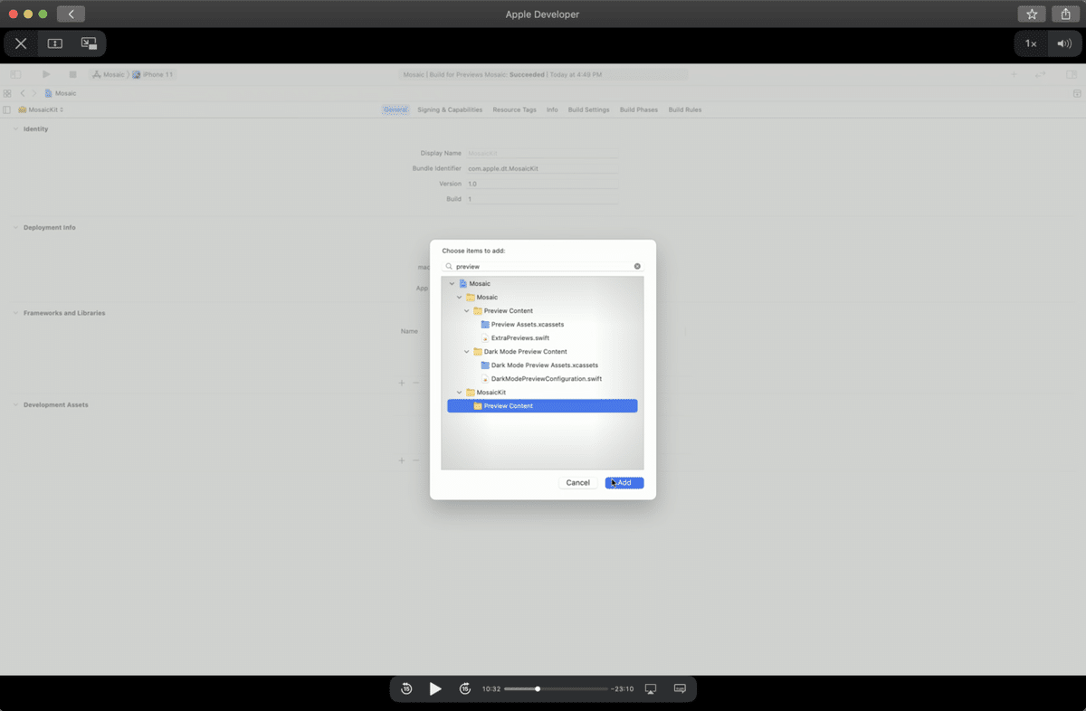Toggle Xcode inspectors panel icon

point(1072,74)
